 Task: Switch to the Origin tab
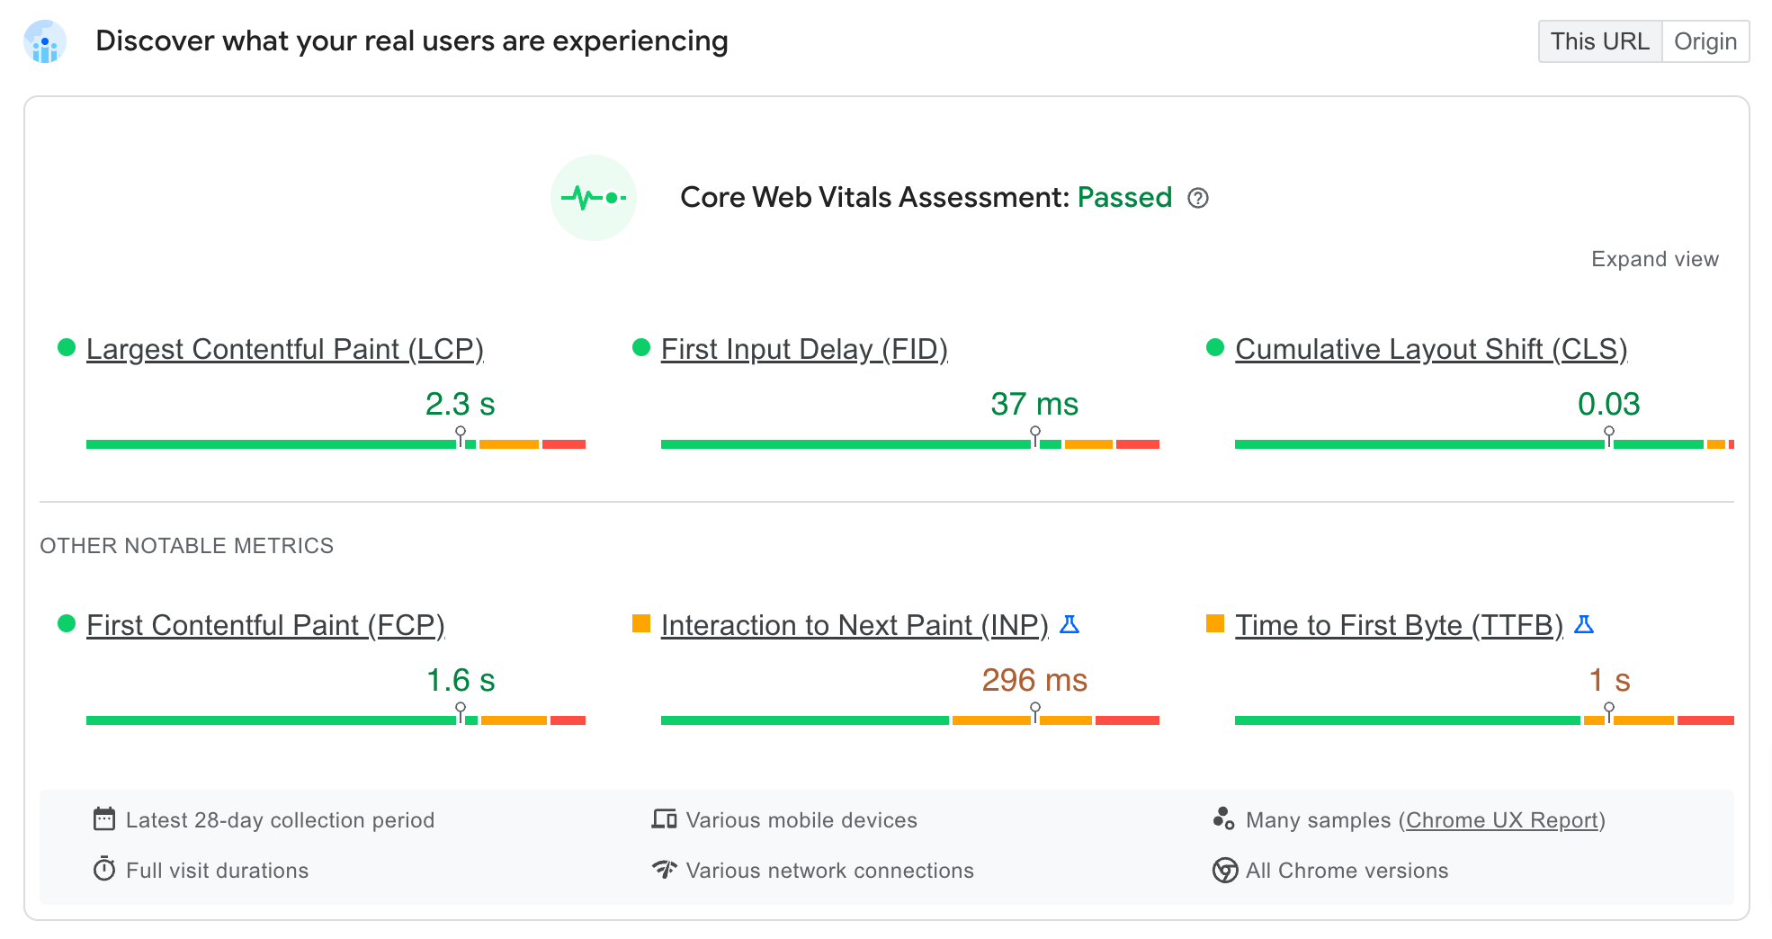tap(1705, 41)
